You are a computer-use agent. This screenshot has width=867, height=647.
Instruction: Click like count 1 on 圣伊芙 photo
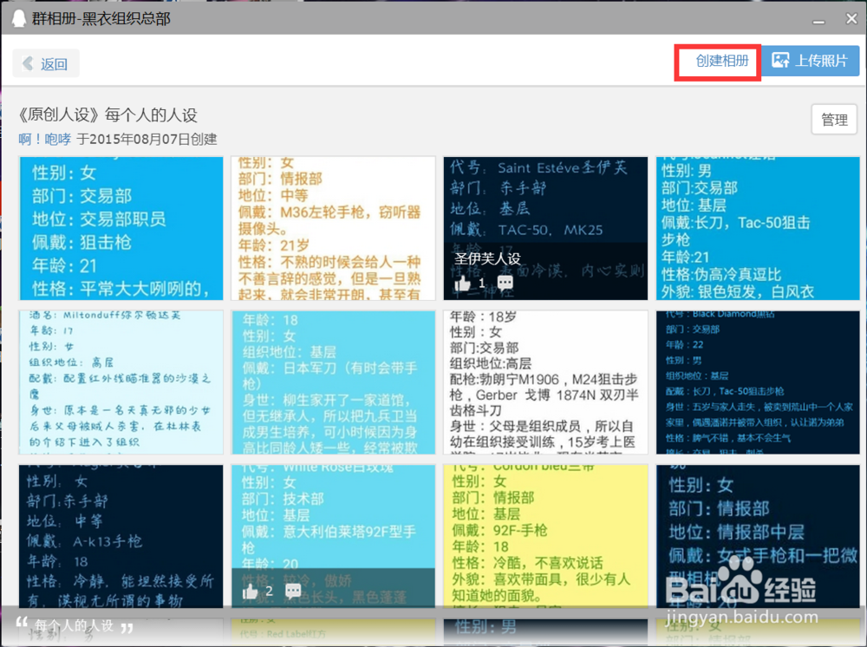click(481, 283)
